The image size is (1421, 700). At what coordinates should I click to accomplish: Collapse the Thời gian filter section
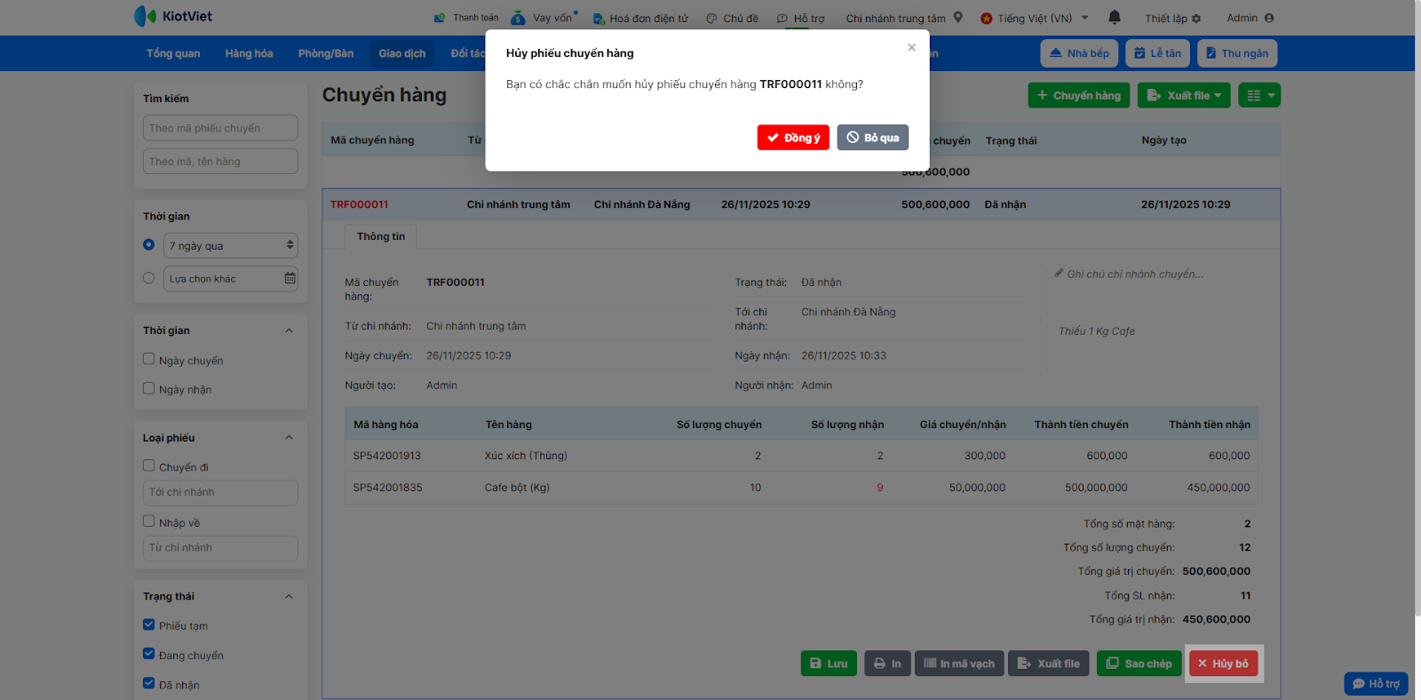(x=289, y=330)
